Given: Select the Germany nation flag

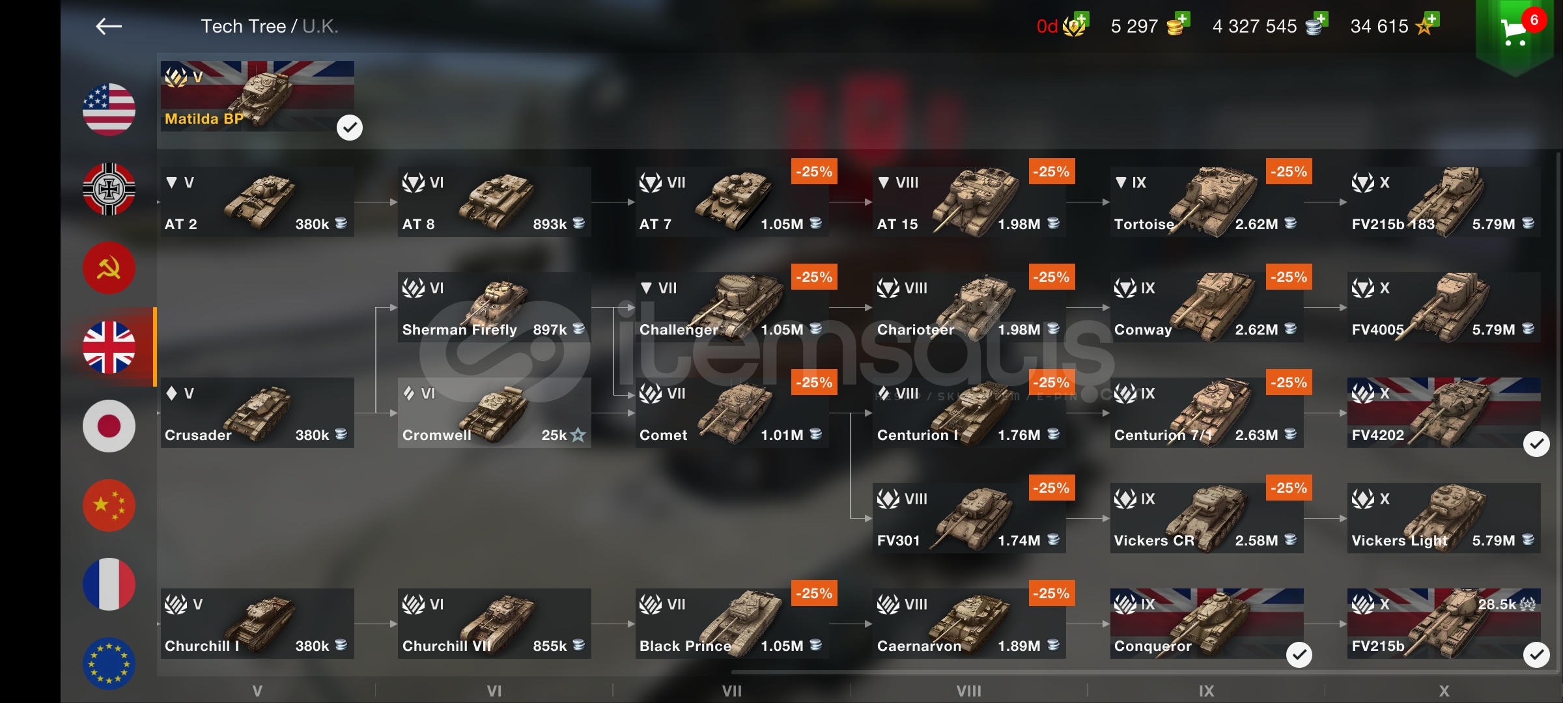Looking at the screenshot, I should (109, 189).
